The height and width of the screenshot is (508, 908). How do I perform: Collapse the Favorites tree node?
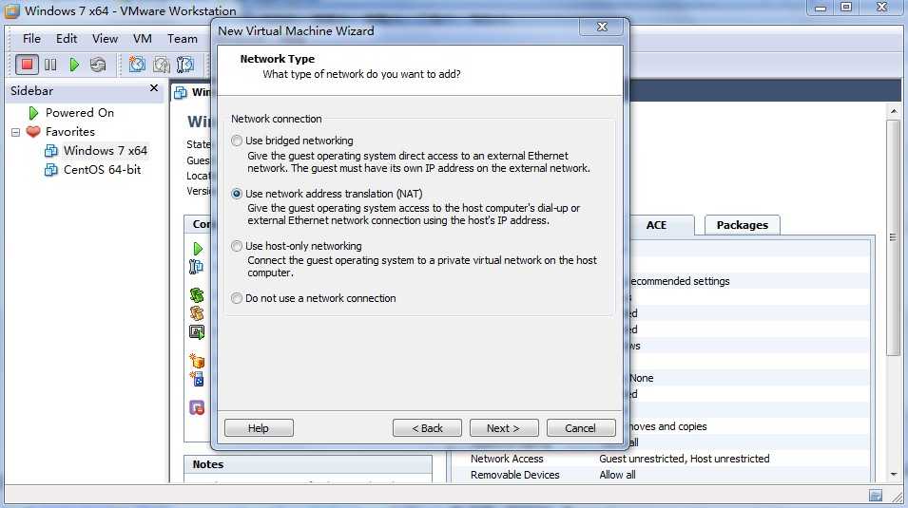(x=15, y=133)
